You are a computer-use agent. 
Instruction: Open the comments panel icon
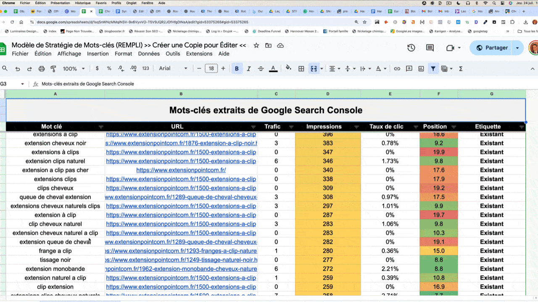click(x=430, y=48)
